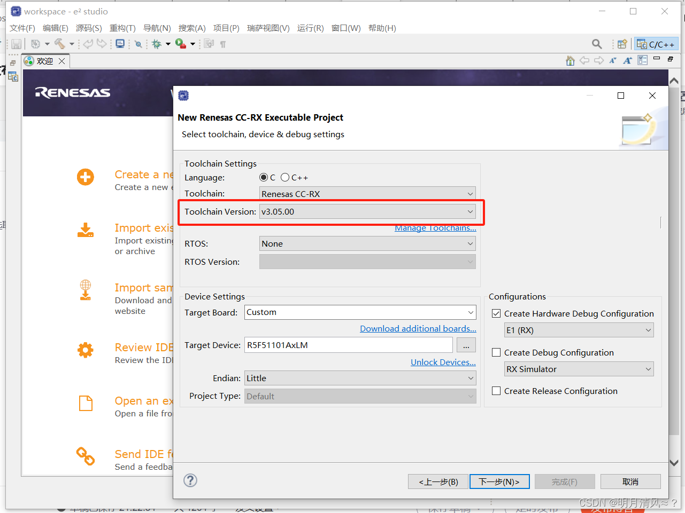
Task: Click the globe Import sample projects icon
Action: (86, 290)
